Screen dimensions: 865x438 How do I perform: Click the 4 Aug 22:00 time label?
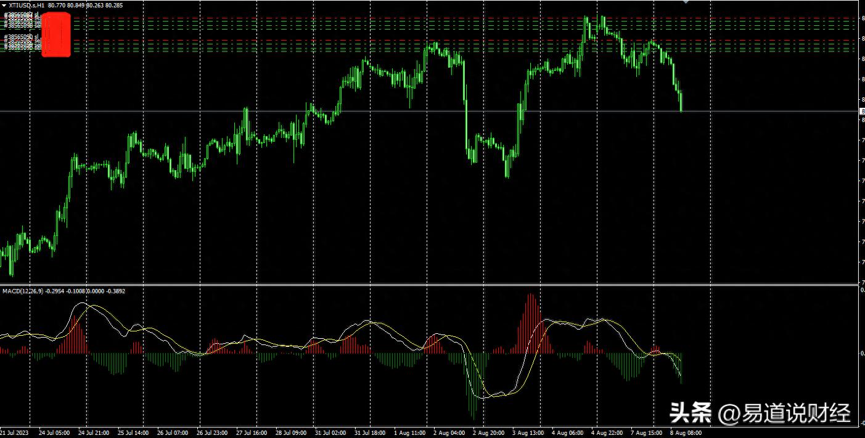(607, 433)
